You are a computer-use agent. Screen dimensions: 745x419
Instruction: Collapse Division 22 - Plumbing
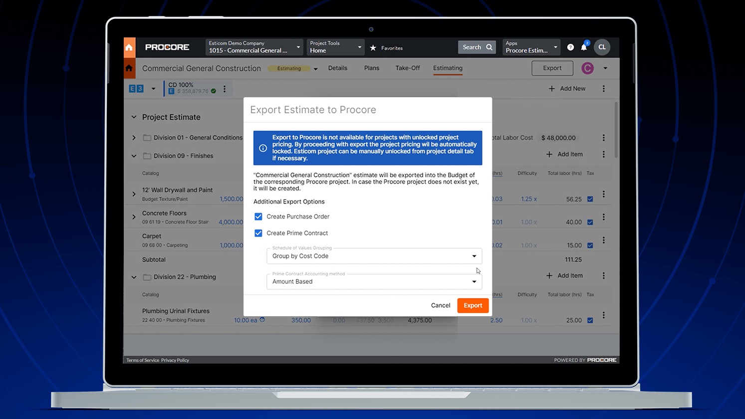[134, 277]
